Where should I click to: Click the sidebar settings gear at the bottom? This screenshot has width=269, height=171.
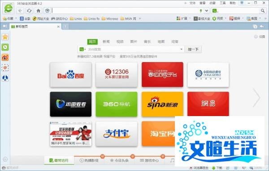coord(5,159)
